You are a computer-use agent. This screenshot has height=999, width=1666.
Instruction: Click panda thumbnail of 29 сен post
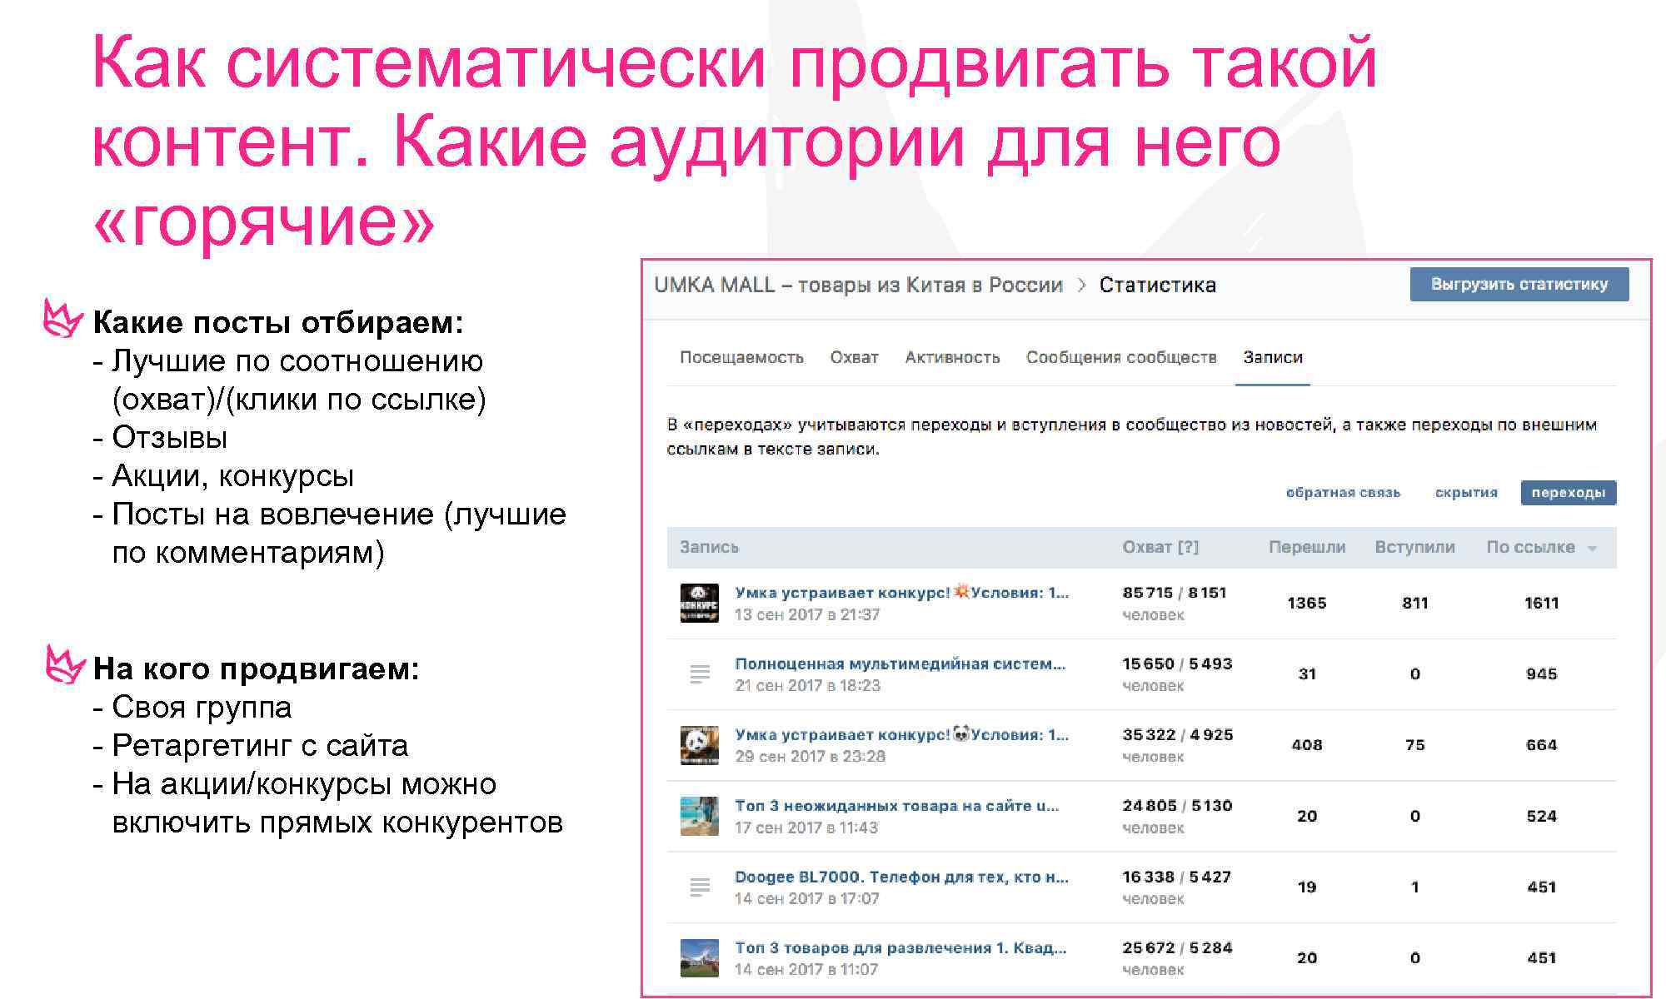click(x=700, y=745)
